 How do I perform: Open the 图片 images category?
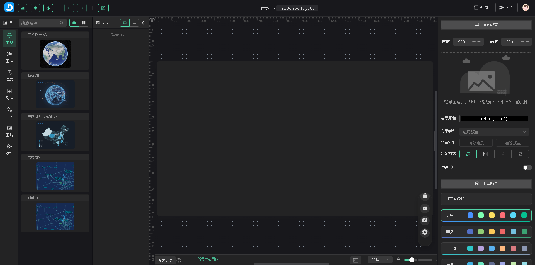point(9,131)
